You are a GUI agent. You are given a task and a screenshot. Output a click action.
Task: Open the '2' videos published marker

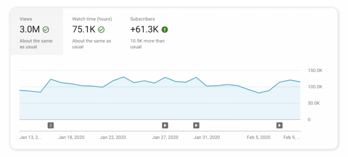click(x=51, y=125)
